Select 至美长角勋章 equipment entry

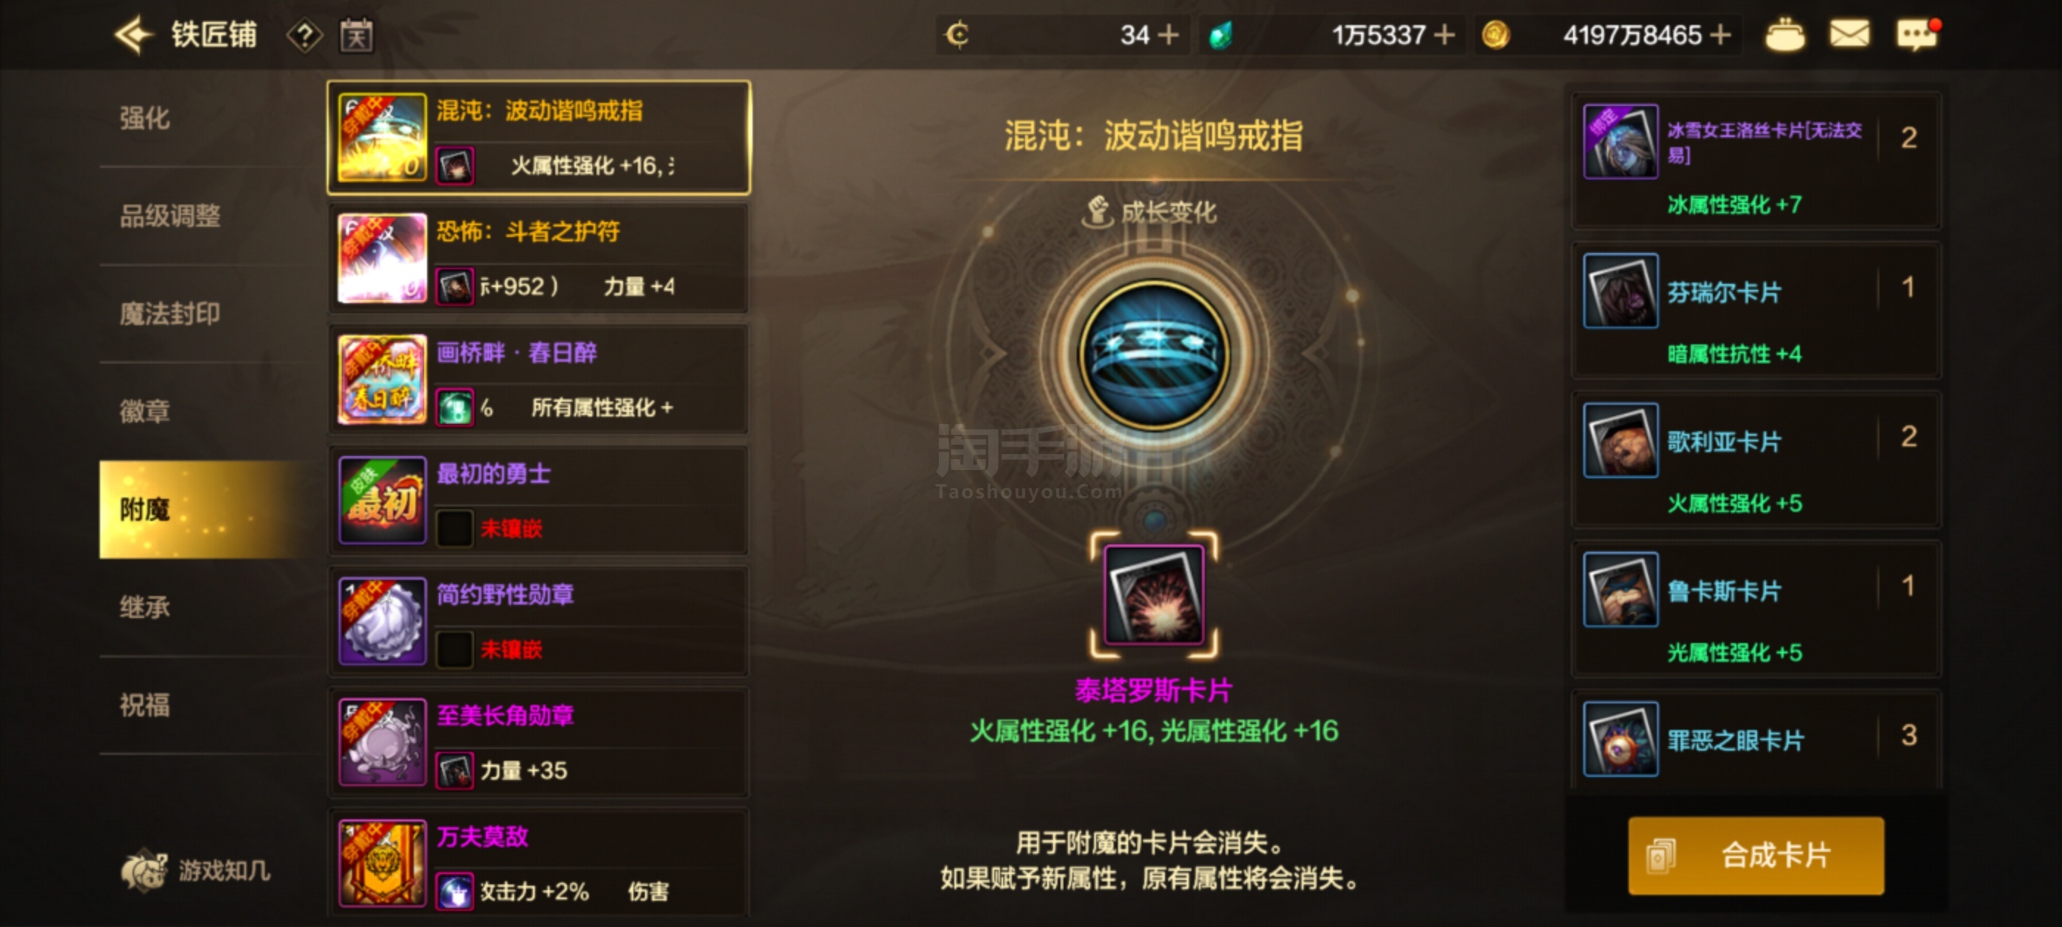[538, 742]
